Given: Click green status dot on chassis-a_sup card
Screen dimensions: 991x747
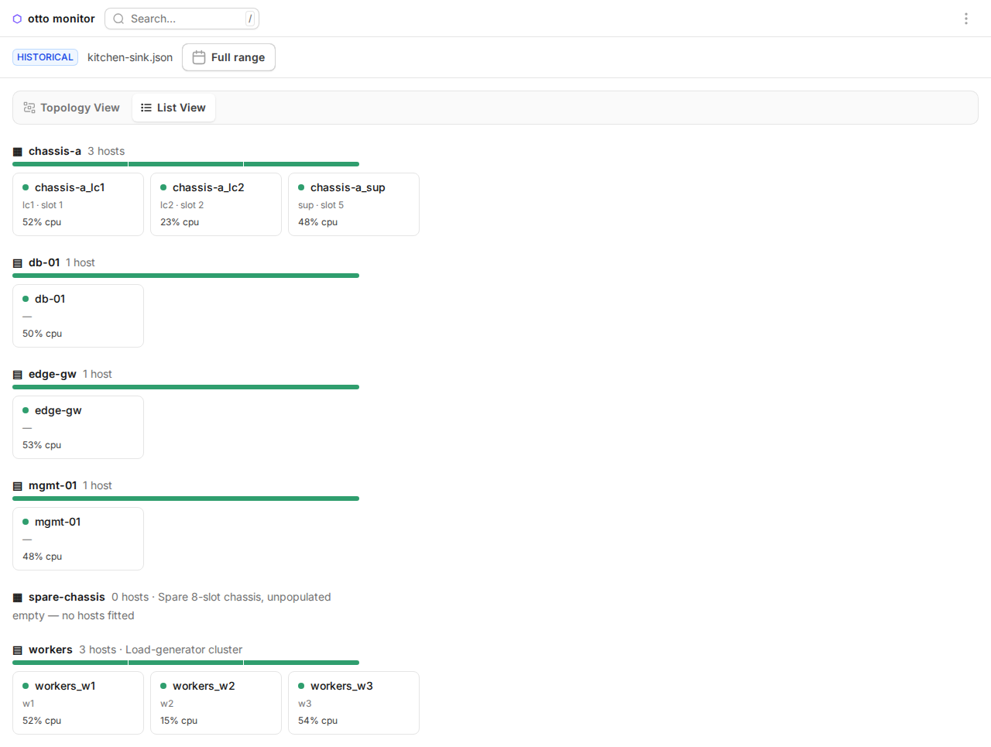Looking at the screenshot, I should tap(301, 187).
